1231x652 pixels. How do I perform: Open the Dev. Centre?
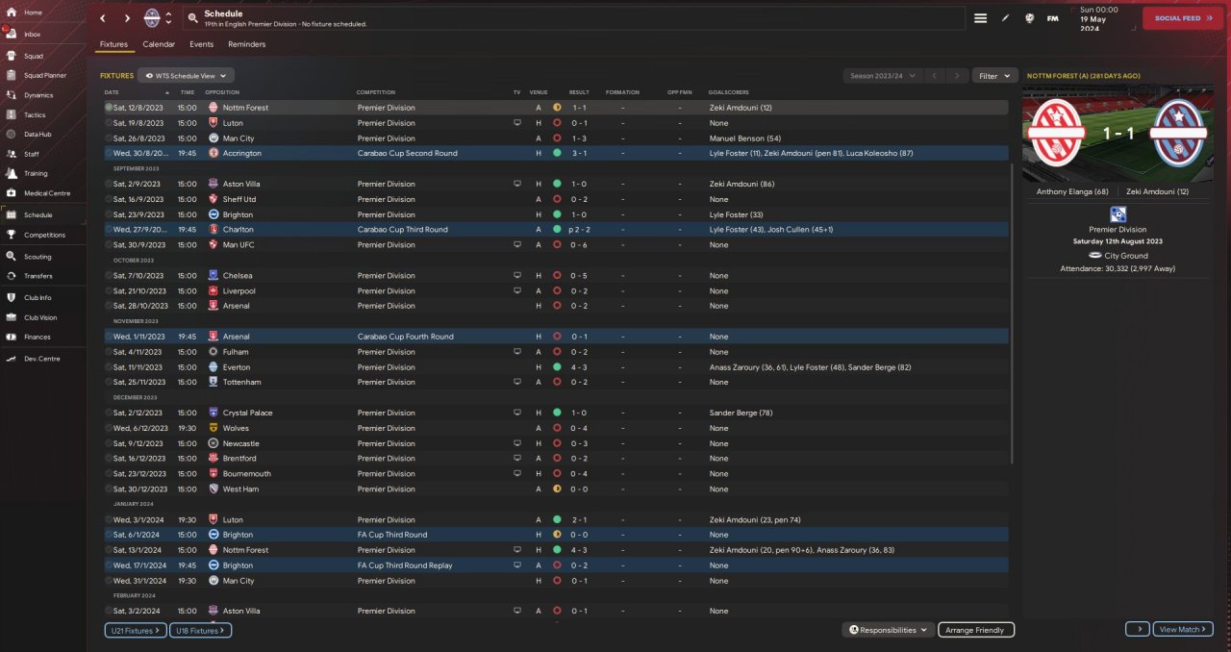[41, 359]
